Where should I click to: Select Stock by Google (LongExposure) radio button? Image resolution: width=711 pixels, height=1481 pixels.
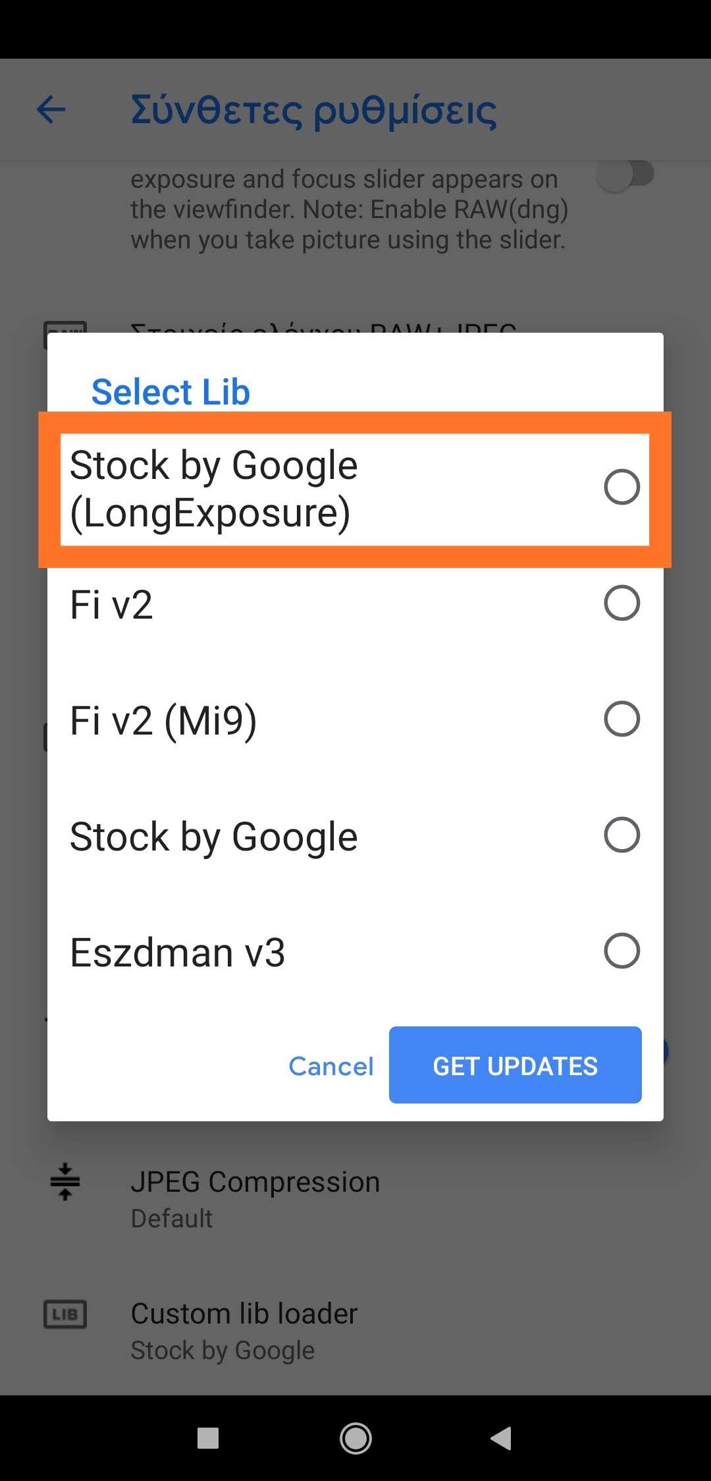tap(621, 488)
